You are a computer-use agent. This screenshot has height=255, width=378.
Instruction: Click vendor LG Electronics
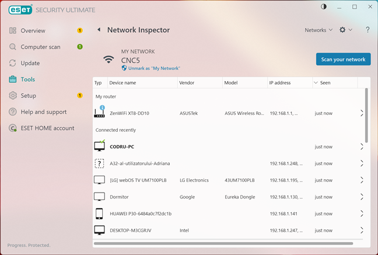194,180
